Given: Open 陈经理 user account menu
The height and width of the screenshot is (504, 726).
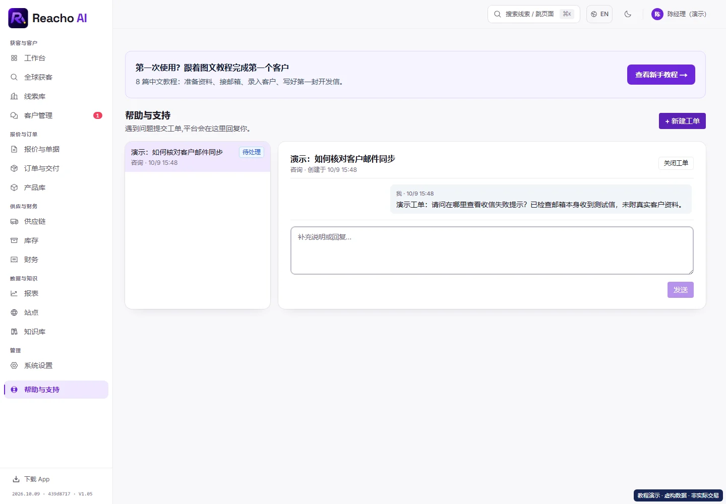Looking at the screenshot, I should coord(679,14).
